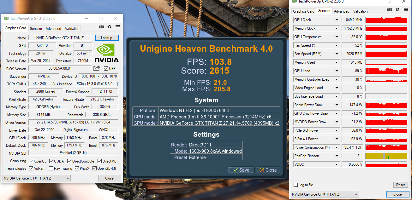Click the Driver Version value field
This screenshot has height=200, width=412.
73,122
